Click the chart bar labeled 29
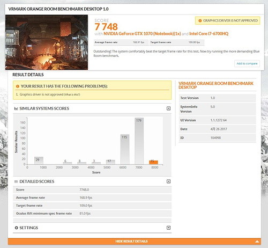Screen dimensions: 268x248 [x=39, y=161]
